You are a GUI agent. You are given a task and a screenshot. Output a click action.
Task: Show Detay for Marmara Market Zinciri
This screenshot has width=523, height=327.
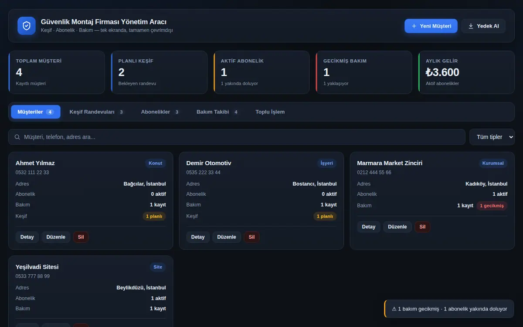point(369,227)
